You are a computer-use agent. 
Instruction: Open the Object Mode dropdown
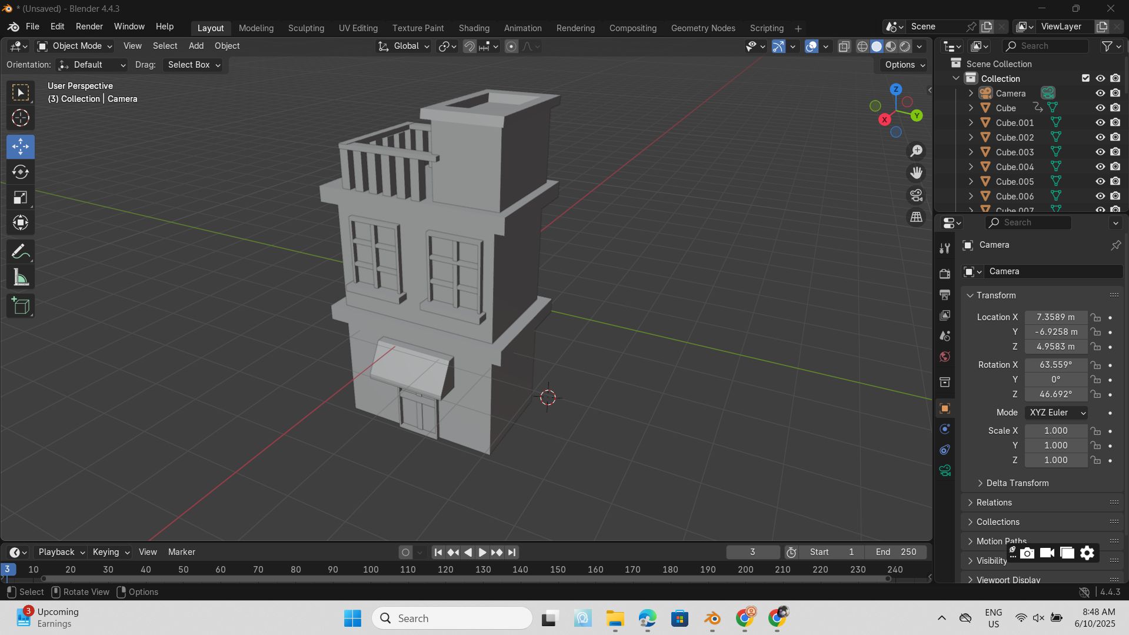tap(75, 46)
